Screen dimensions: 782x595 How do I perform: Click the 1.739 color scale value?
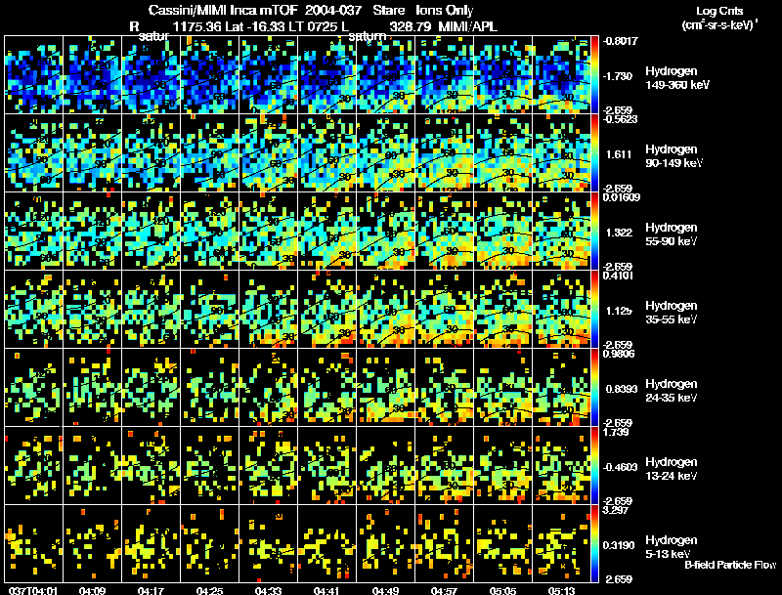(x=616, y=432)
